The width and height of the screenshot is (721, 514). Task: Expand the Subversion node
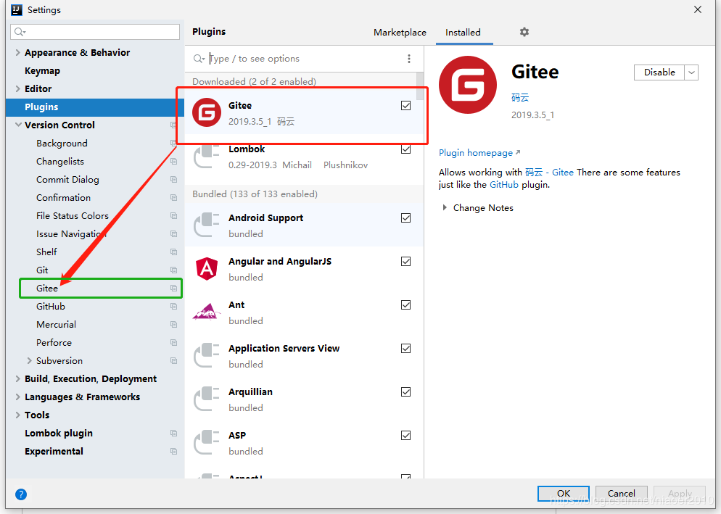[30, 360]
